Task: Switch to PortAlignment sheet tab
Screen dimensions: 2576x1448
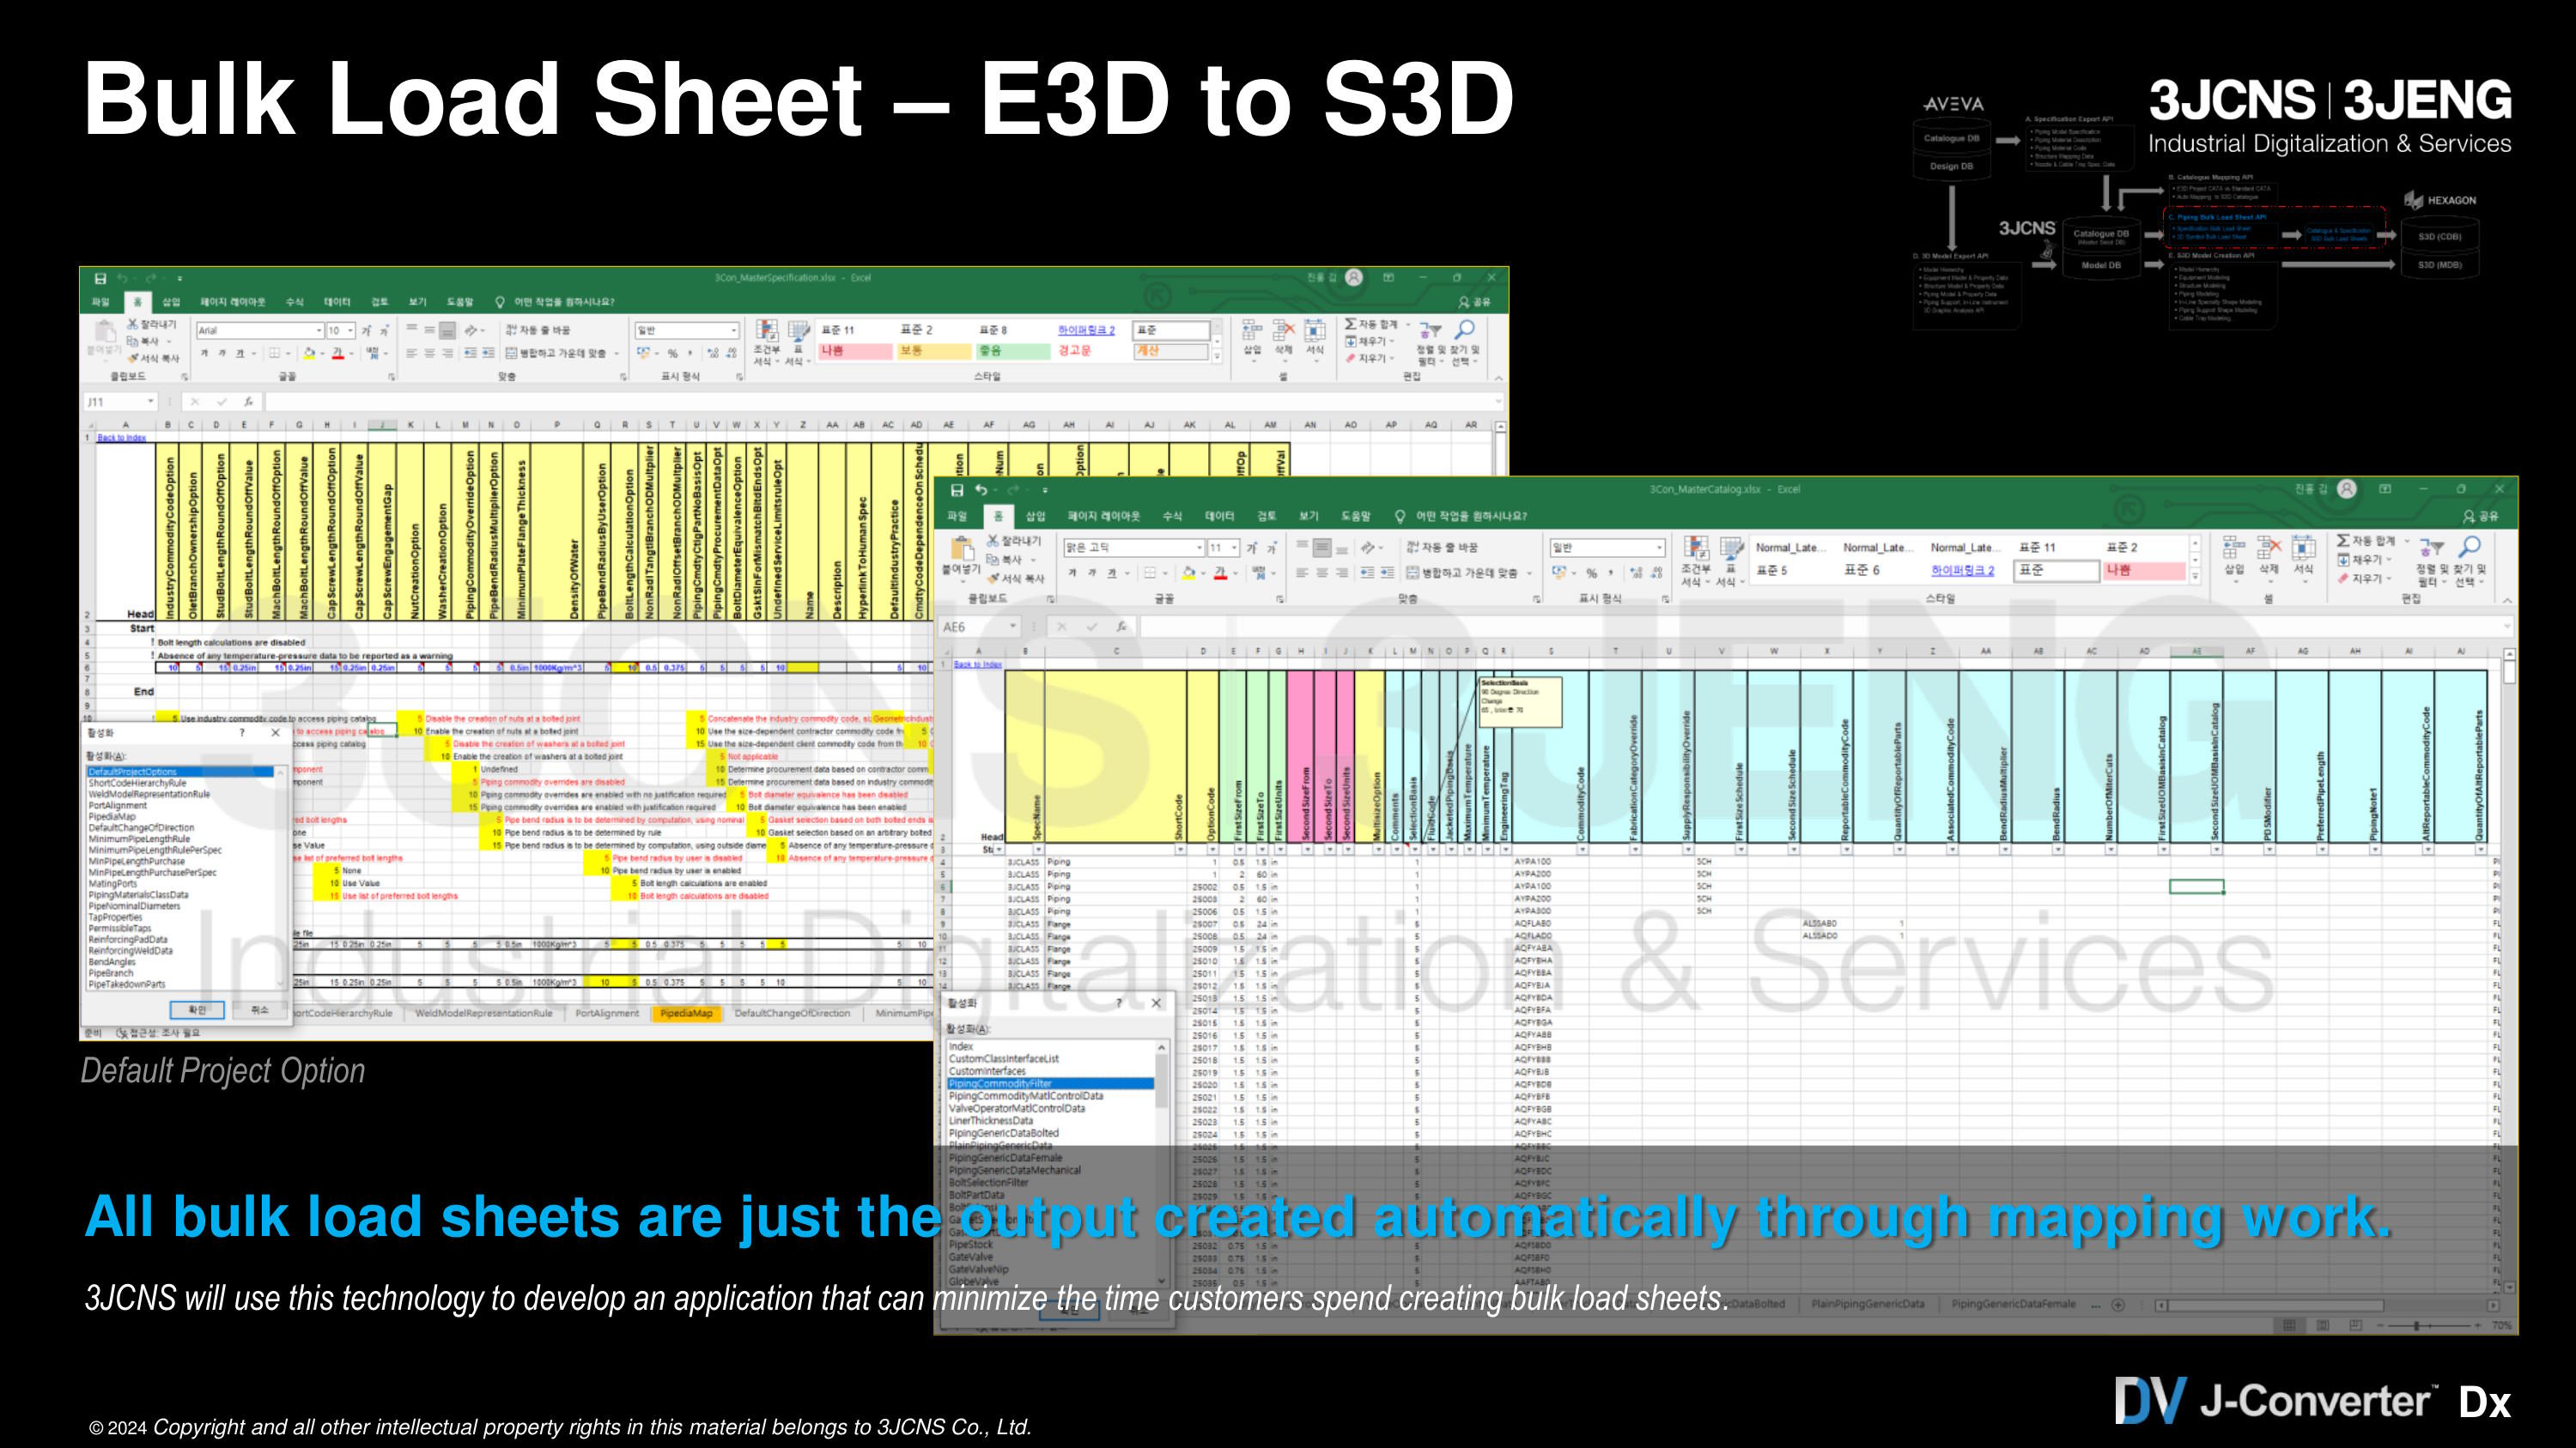Action: pyautogui.click(x=607, y=1014)
